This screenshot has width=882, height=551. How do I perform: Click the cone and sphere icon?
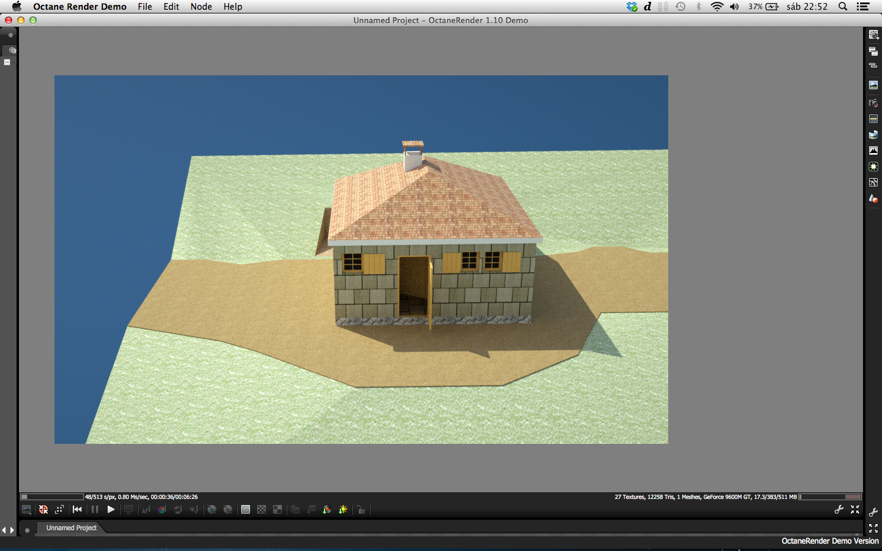[873, 198]
